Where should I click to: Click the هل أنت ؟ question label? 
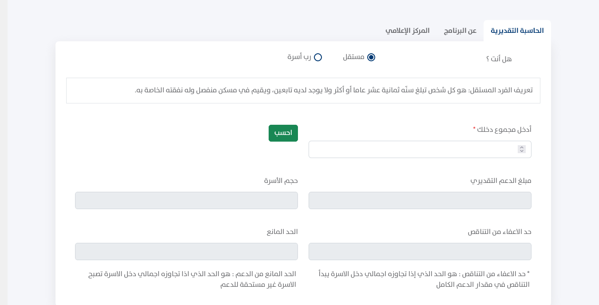[499, 59]
